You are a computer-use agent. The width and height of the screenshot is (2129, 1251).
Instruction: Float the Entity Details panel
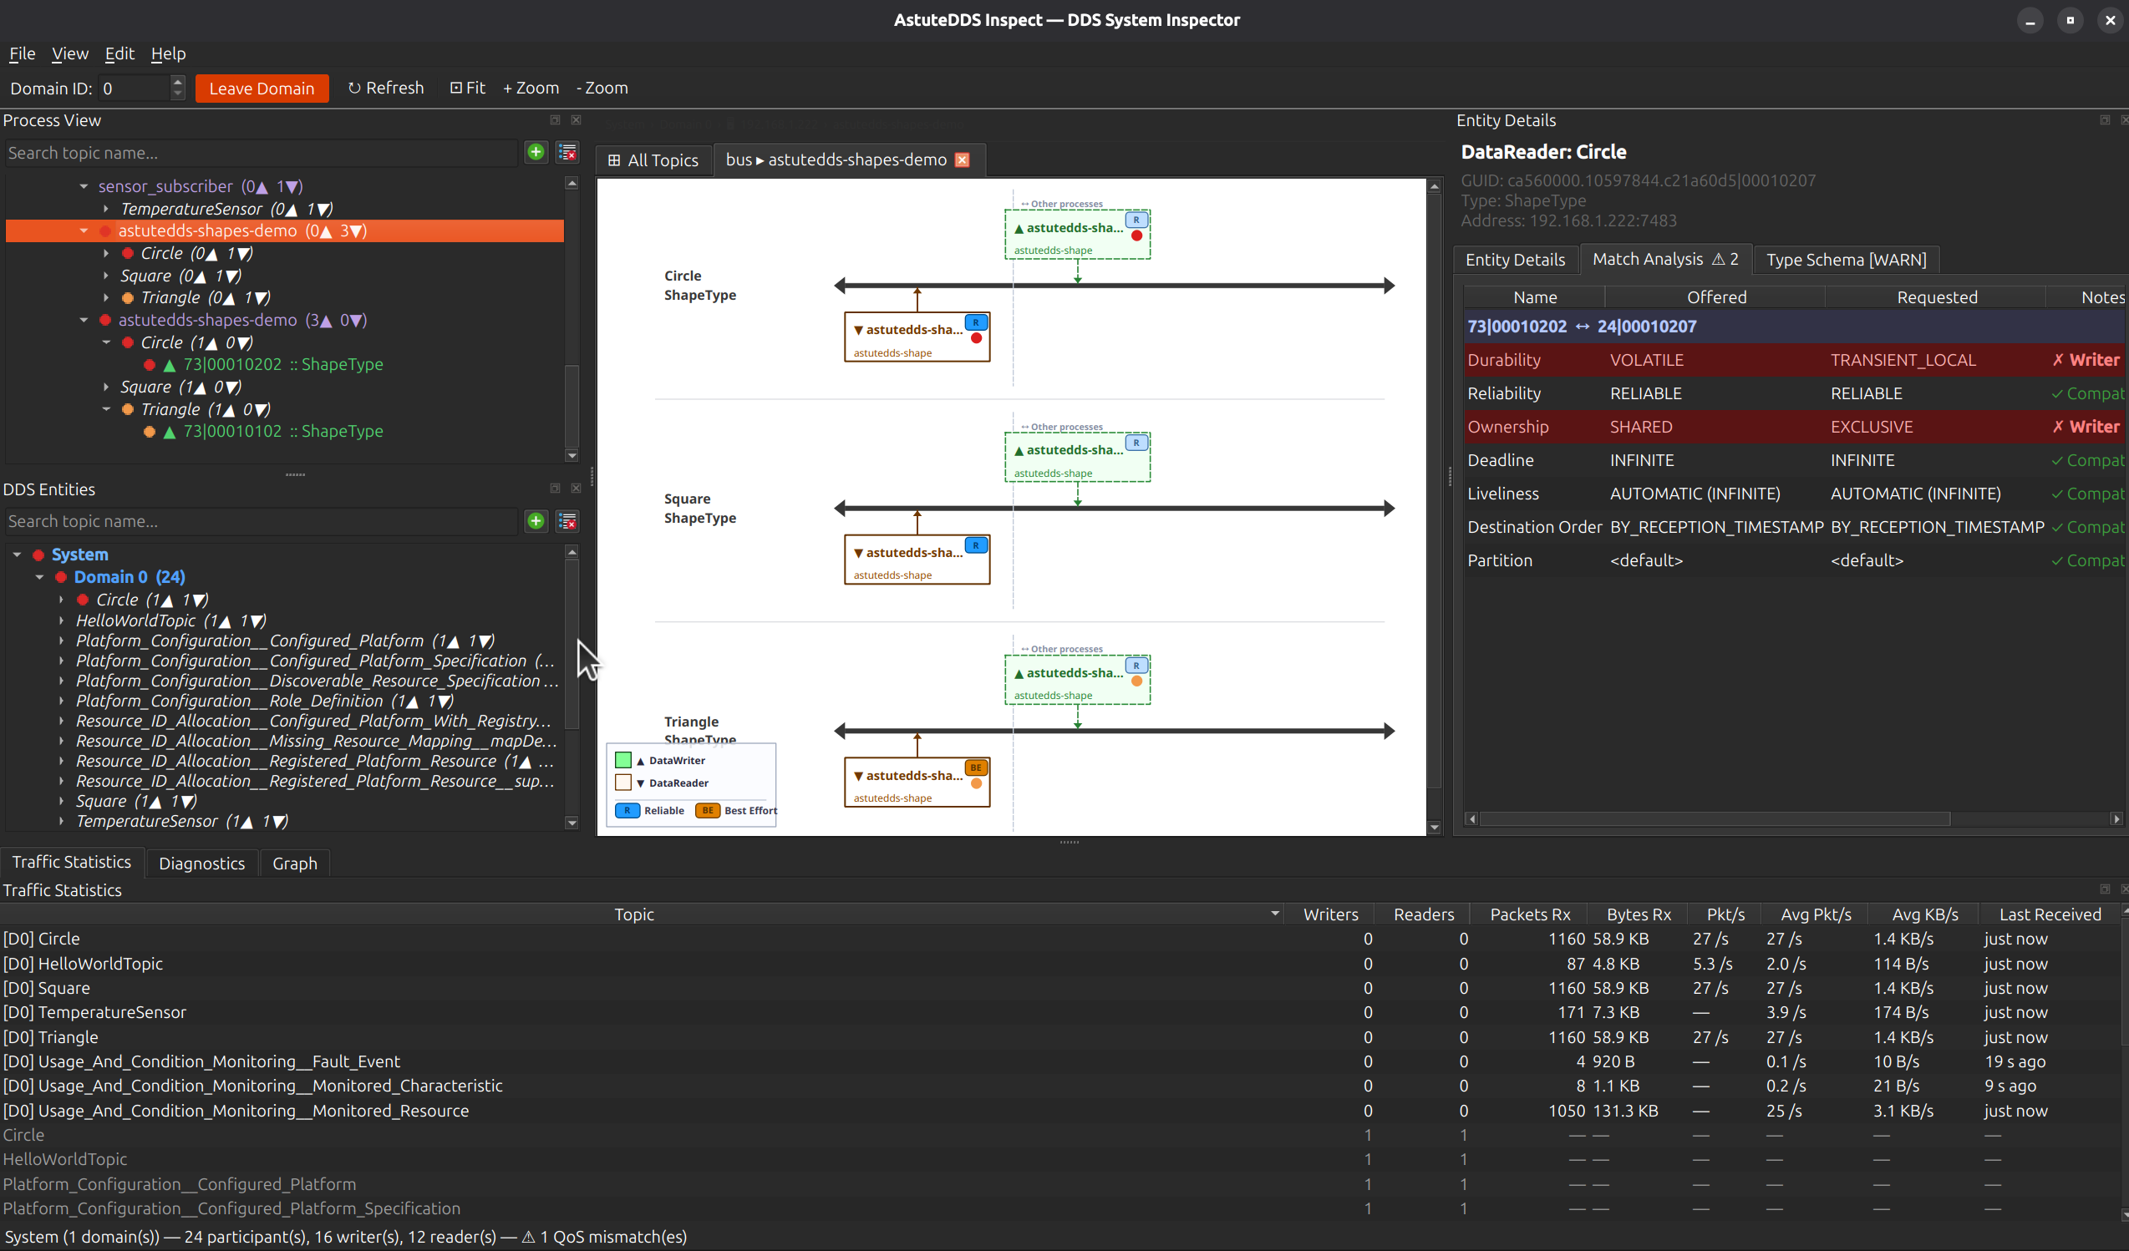(x=2105, y=120)
